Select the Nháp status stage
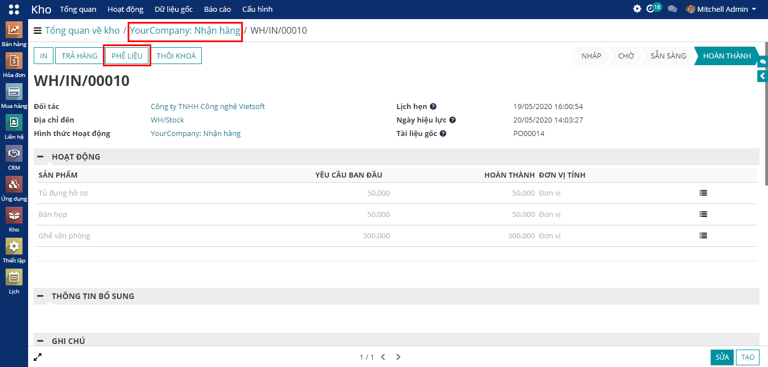The width and height of the screenshot is (768, 367). point(591,56)
